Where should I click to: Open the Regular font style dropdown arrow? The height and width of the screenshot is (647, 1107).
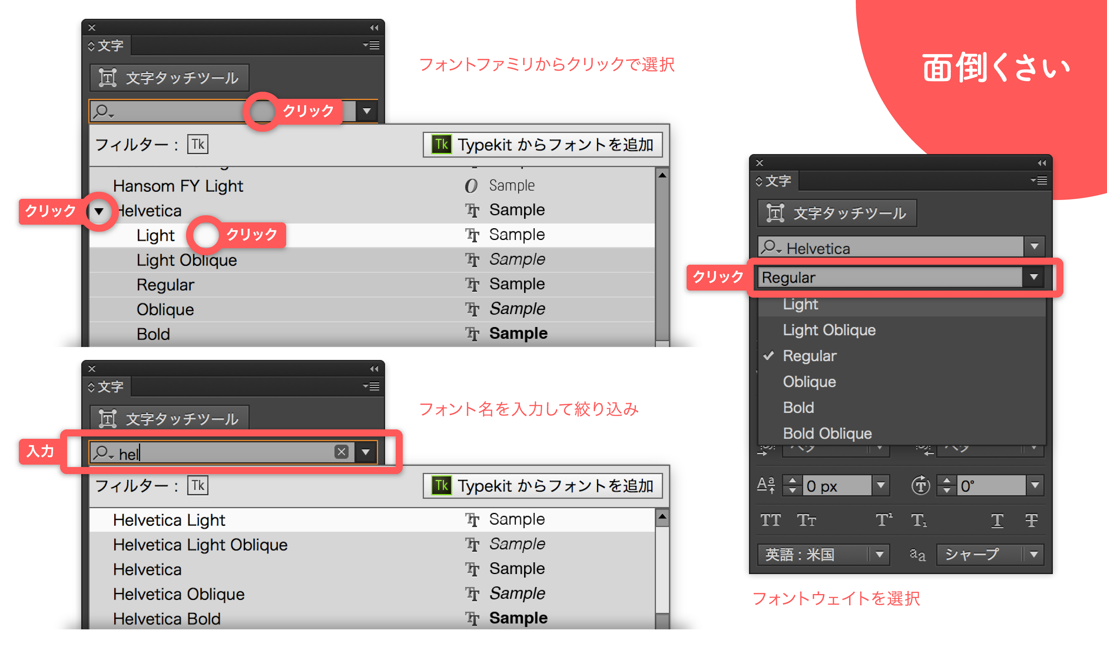point(1034,277)
